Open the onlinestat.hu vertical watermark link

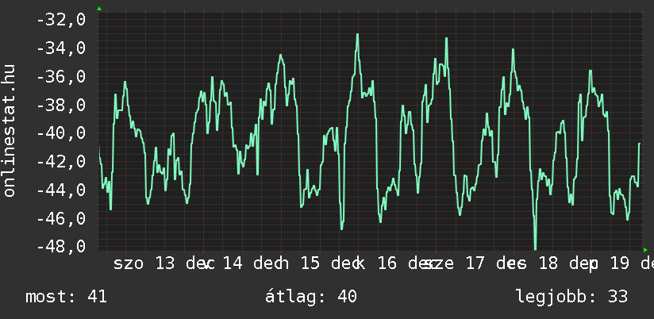point(10,131)
